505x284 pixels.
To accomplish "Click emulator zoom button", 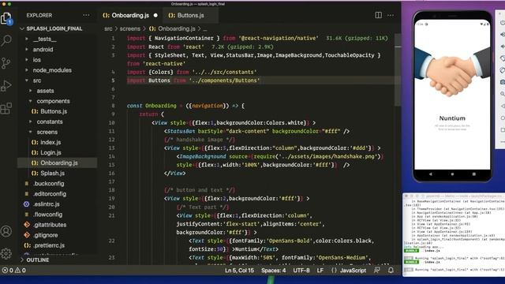I will point(502,94).
